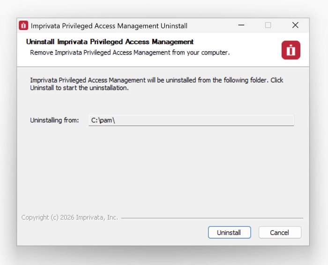Click the Imprivata icon in the title bar

[x=23, y=25]
